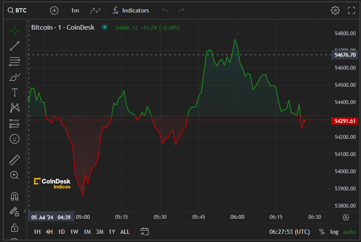Click the redo arrow
This screenshot has width=361, height=242.
click(x=182, y=10)
